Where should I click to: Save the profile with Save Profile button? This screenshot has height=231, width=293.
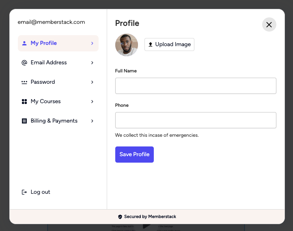[134, 155]
